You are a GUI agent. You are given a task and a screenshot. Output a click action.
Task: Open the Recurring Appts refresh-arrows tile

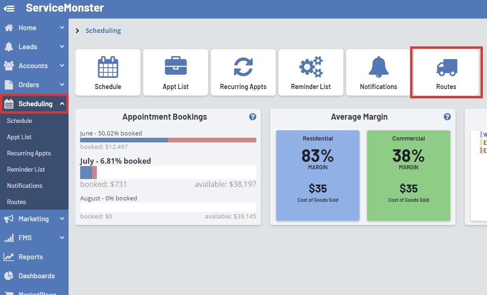243,72
